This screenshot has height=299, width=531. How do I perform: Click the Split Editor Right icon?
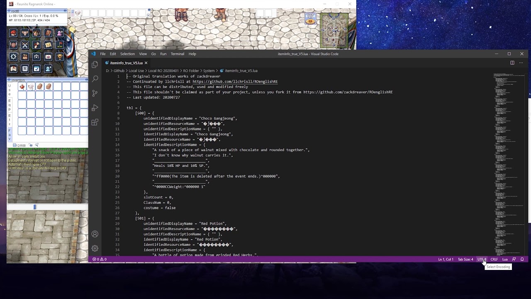click(512, 63)
